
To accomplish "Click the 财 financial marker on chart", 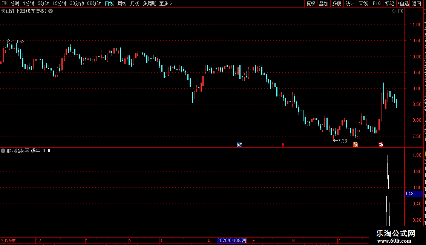I will coord(239,144).
